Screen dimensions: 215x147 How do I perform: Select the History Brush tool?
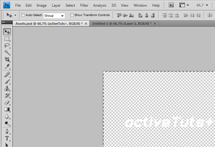coord(7,96)
